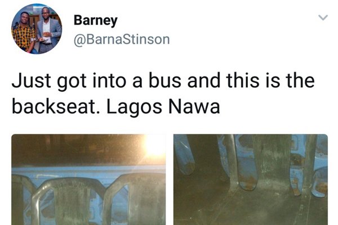
Task: Click the words 'Lagos Nawa' in tweet
Action: click(x=163, y=107)
